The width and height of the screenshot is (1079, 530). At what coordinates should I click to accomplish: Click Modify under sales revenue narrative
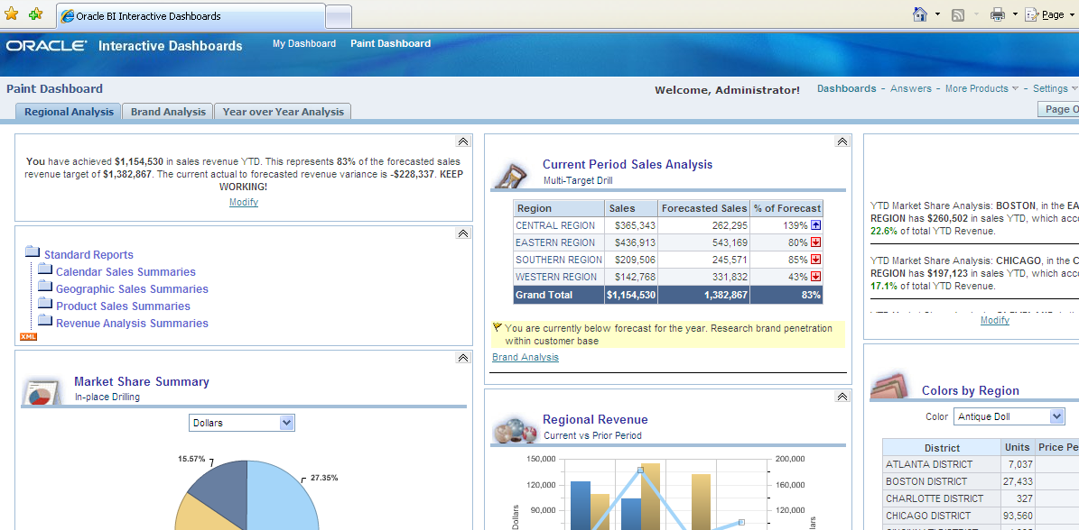pos(244,202)
